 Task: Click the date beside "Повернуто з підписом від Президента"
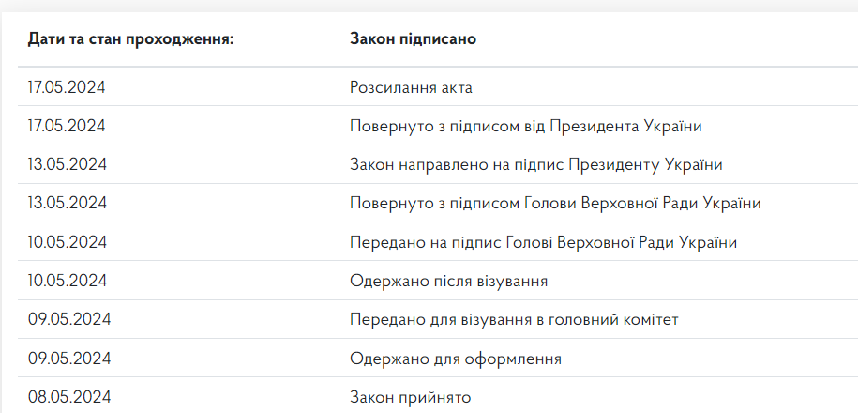click(x=68, y=126)
